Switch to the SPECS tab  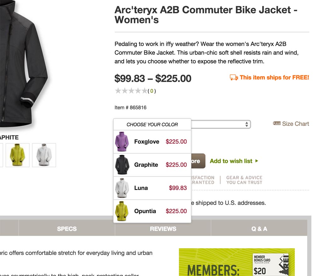(67, 229)
